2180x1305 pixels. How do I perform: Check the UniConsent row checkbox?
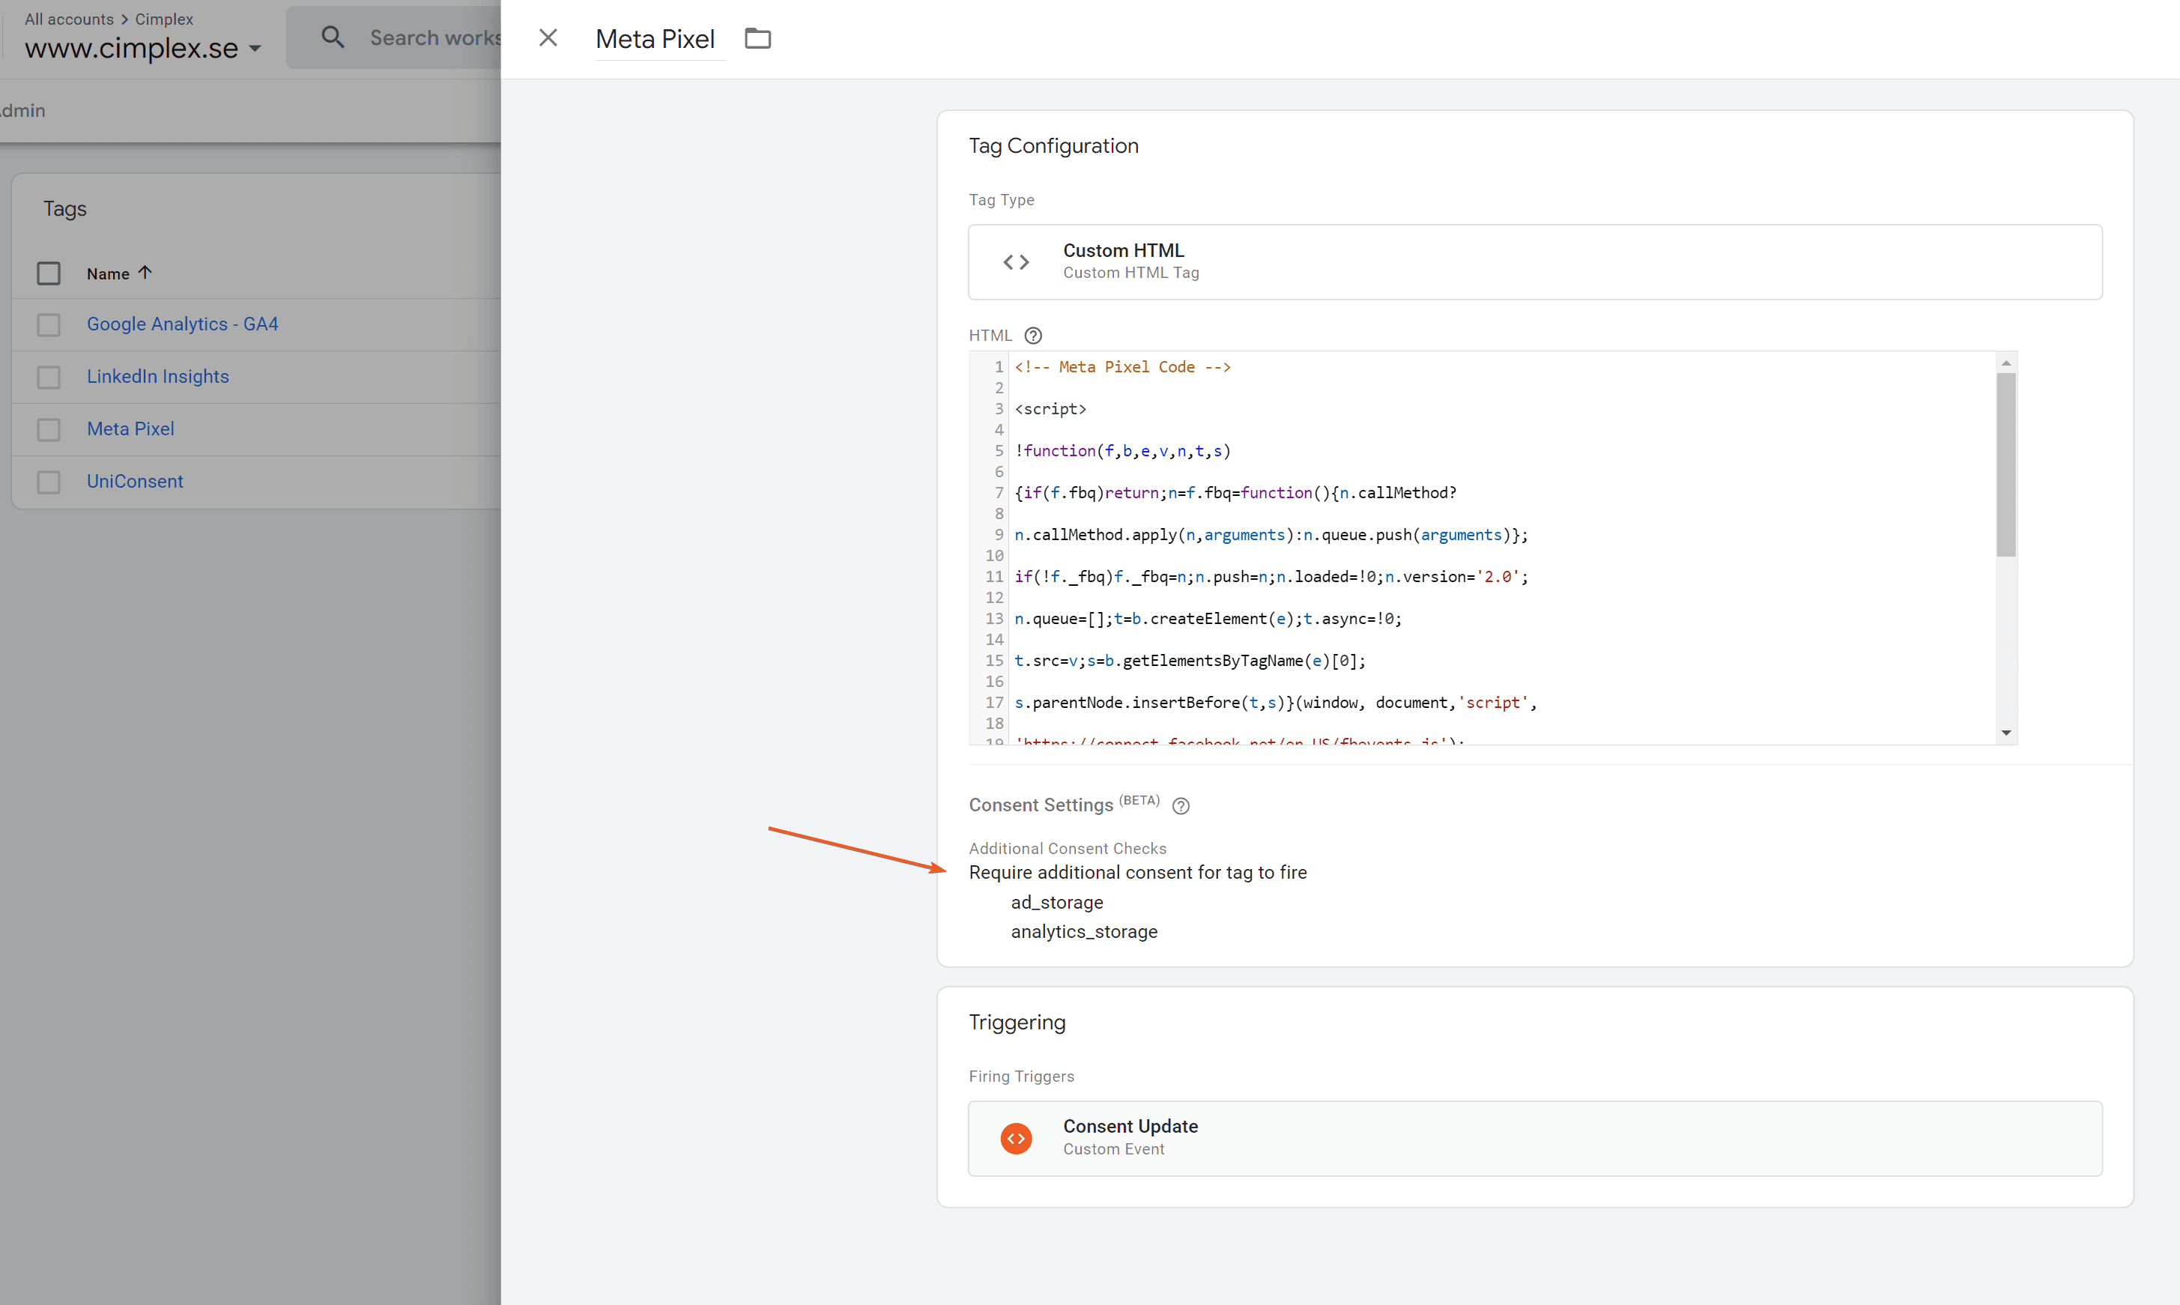pyautogui.click(x=49, y=482)
